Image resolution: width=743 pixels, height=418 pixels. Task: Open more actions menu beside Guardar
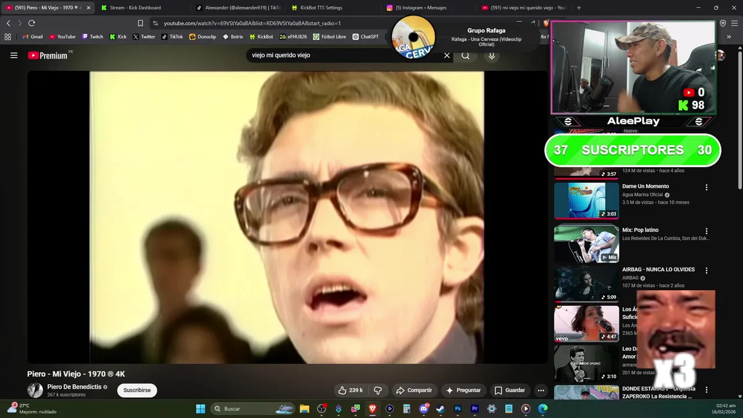541,390
